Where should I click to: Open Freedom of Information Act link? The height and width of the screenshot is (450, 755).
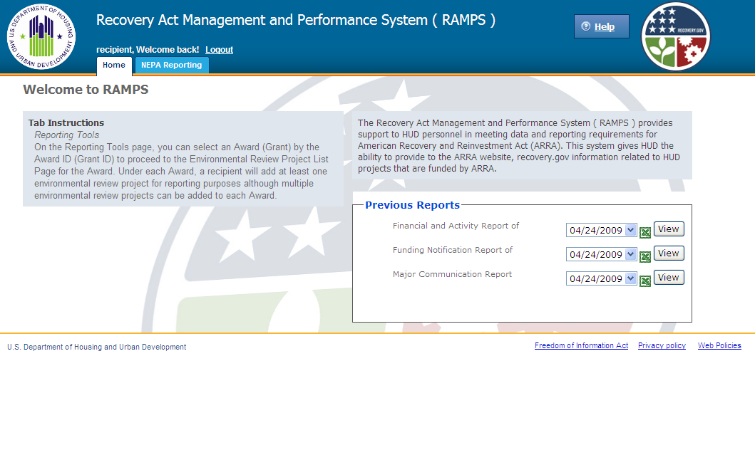581,345
